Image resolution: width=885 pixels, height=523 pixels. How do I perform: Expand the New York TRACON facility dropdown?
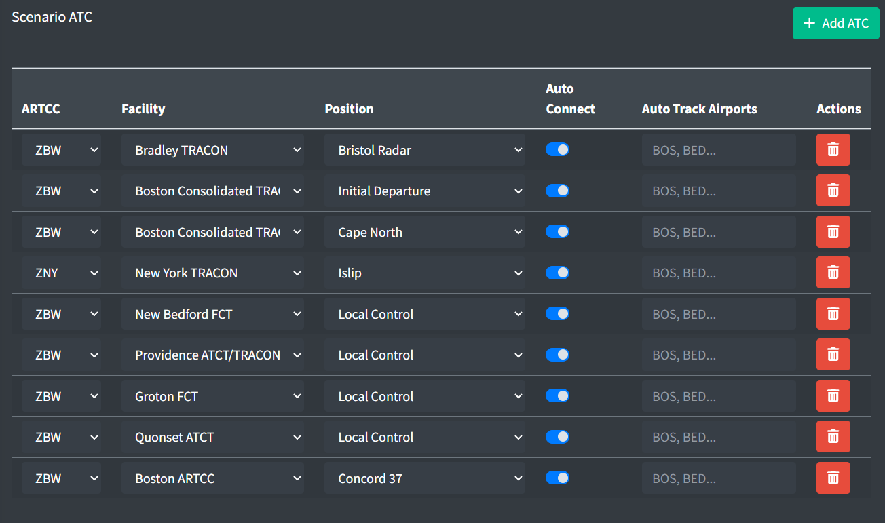212,273
